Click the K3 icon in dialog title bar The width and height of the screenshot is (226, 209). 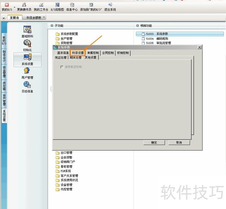click(55, 47)
